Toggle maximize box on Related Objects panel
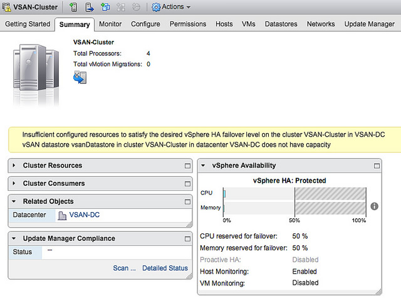The width and height of the screenshot is (401, 298). 187,201
